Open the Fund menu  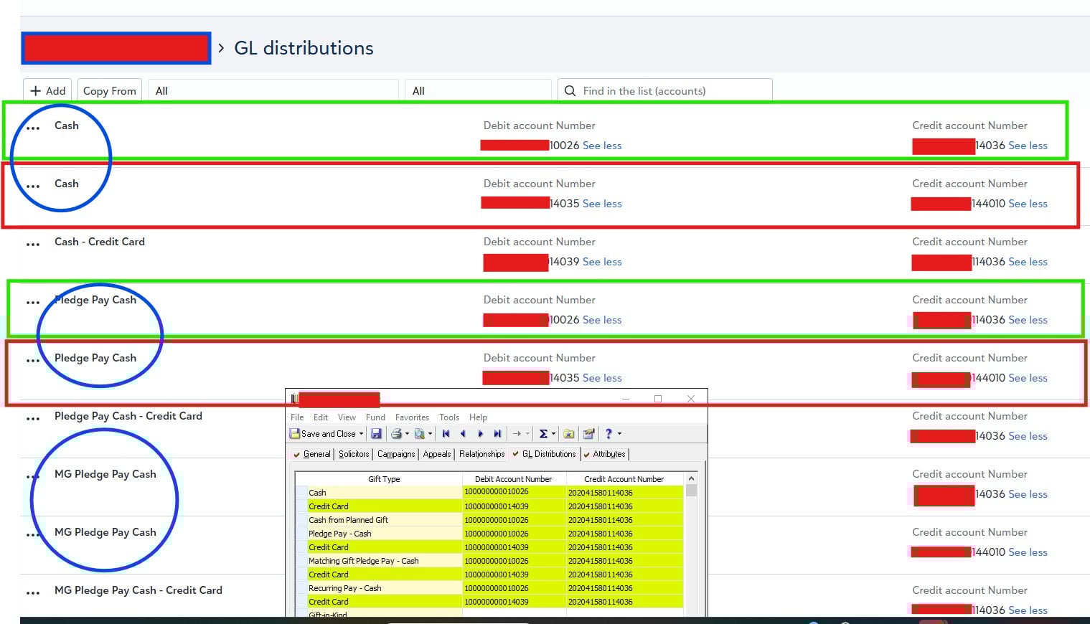[x=375, y=417]
